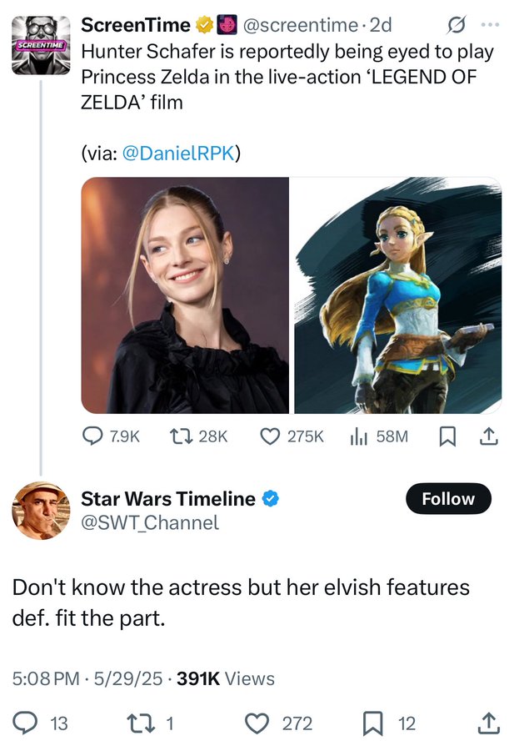Like the ScreenTime post with 275K likes
This screenshot has height=751, width=514.
pos(292,436)
